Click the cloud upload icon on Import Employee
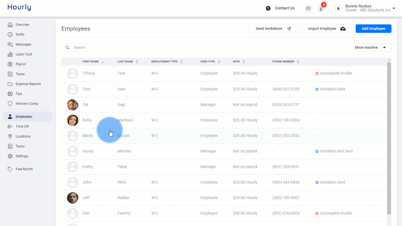The image size is (402, 226). click(343, 29)
